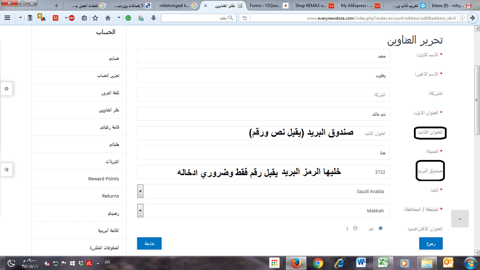Open the WhatsApp toolbar extension
This screenshot has width=480, height=270.
tap(128, 18)
